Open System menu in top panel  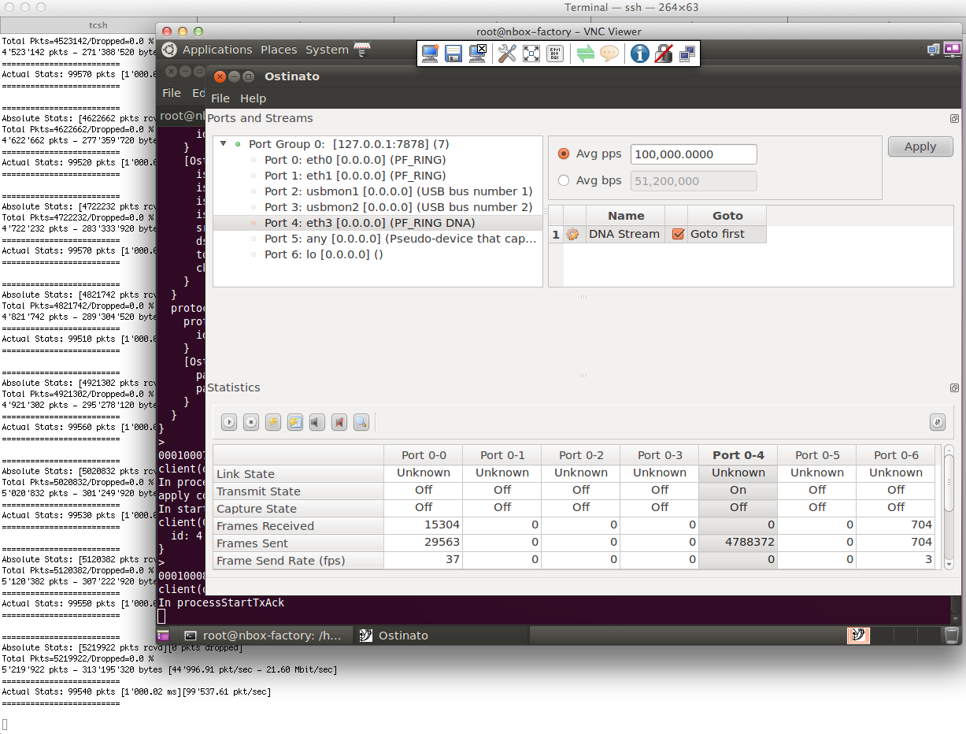pos(327,50)
